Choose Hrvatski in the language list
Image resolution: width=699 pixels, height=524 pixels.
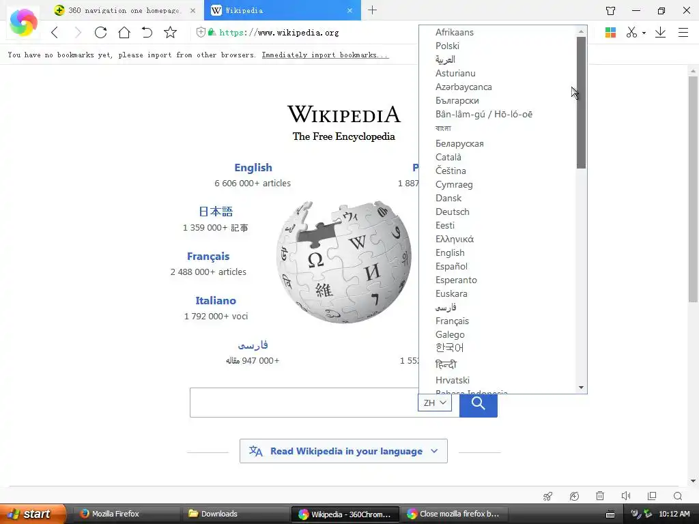pyautogui.click(x=452, y=380)
